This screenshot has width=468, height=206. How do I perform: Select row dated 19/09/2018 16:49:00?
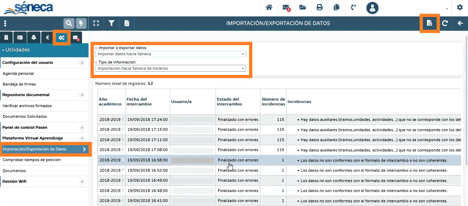pyautogui.click(x=279, y=180)
